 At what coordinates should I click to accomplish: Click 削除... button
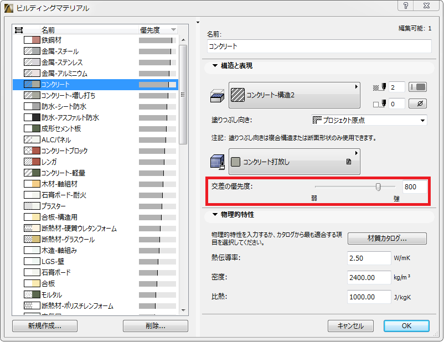click(x=156, y=326)
